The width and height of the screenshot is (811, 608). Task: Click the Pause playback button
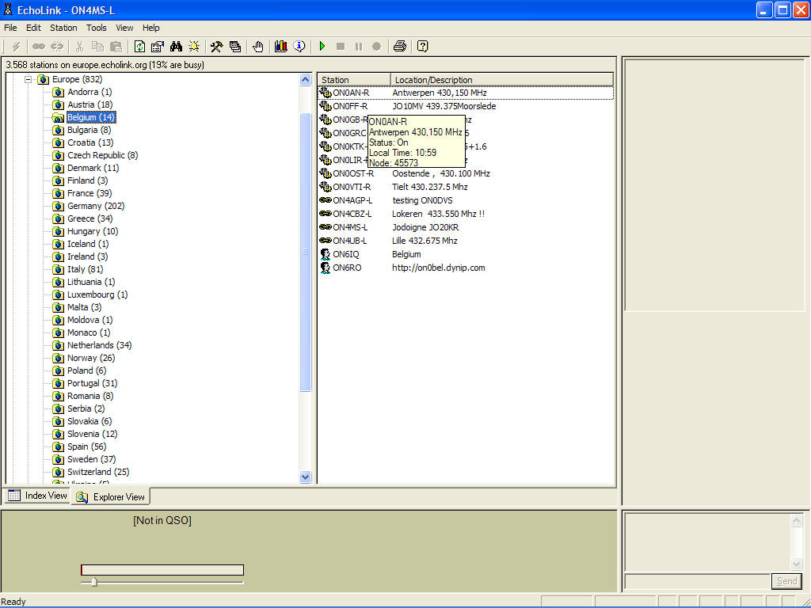pyautogui.click(x=359, y=47)
